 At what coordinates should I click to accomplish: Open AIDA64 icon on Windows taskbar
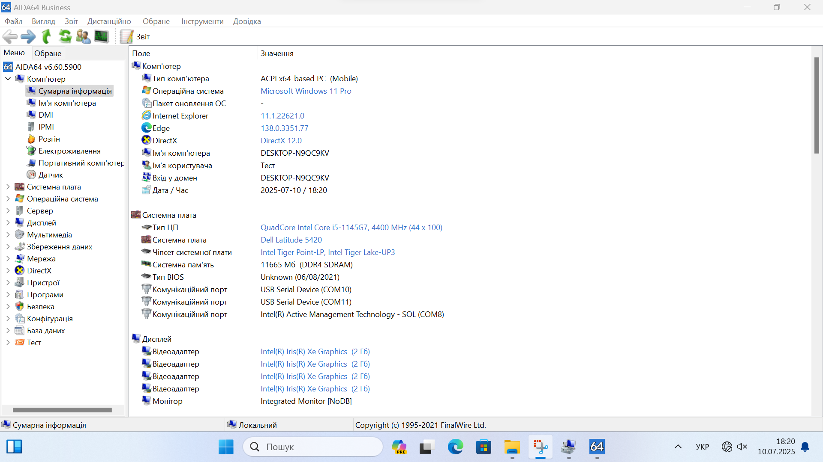[597, 447]
